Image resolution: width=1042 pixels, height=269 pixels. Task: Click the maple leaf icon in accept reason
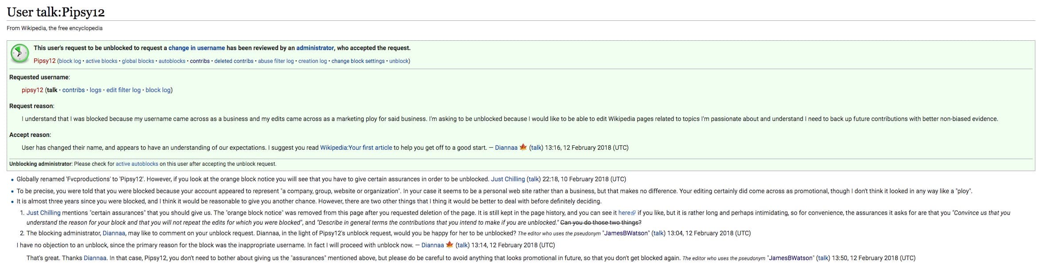[523, 148]
